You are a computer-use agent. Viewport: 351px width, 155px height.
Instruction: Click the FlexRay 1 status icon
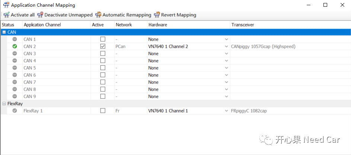(15, 111)
